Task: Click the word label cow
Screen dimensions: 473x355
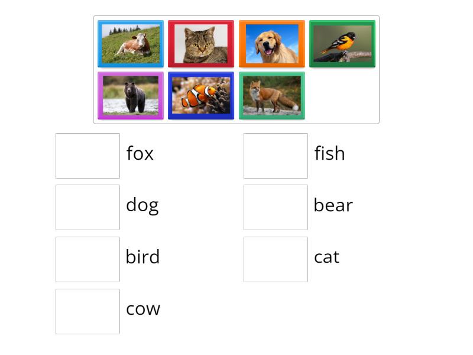Action: click(x=143, y=308)
